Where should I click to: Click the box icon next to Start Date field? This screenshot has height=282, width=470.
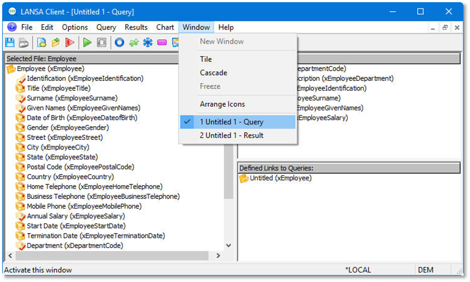20,226
